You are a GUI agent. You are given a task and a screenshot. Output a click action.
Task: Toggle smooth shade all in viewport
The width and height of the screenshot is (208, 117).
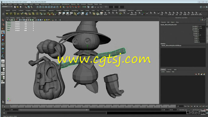[38, 20]
